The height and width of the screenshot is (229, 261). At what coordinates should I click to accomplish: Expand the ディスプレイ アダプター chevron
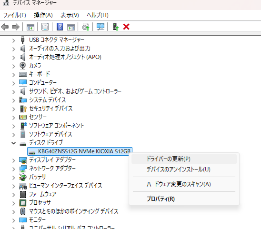coord(14,160)
